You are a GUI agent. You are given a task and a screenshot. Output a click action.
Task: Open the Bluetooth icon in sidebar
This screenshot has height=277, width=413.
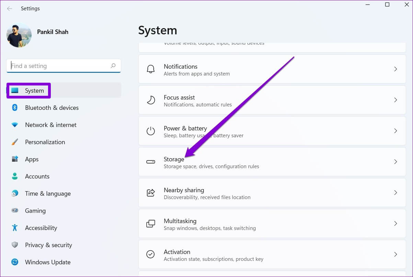pyautogui.click(x=15, y=108)
